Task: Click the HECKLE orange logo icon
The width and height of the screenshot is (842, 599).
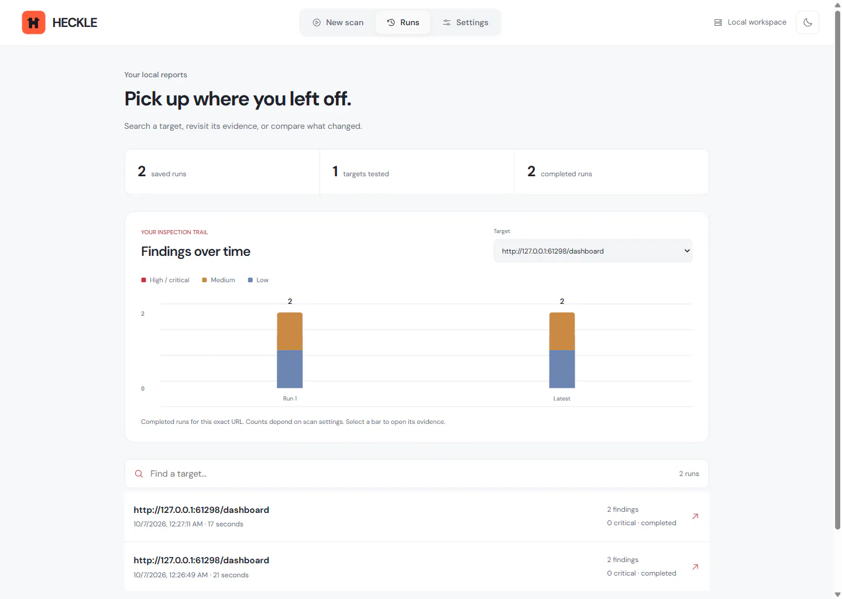Action: click(33, 23)
